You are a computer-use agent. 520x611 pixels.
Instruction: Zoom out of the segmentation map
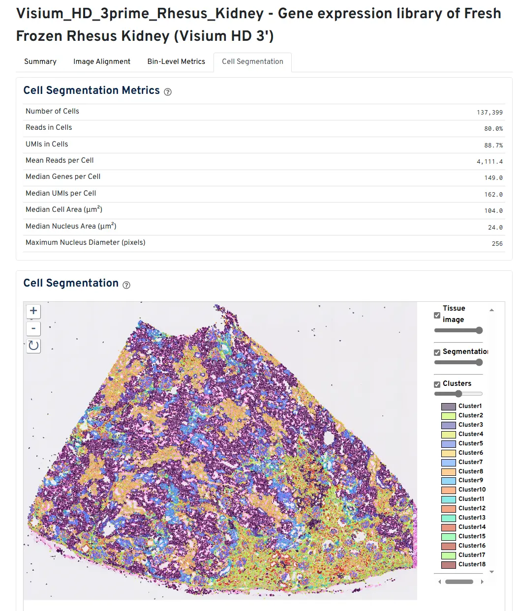point(33,328)
